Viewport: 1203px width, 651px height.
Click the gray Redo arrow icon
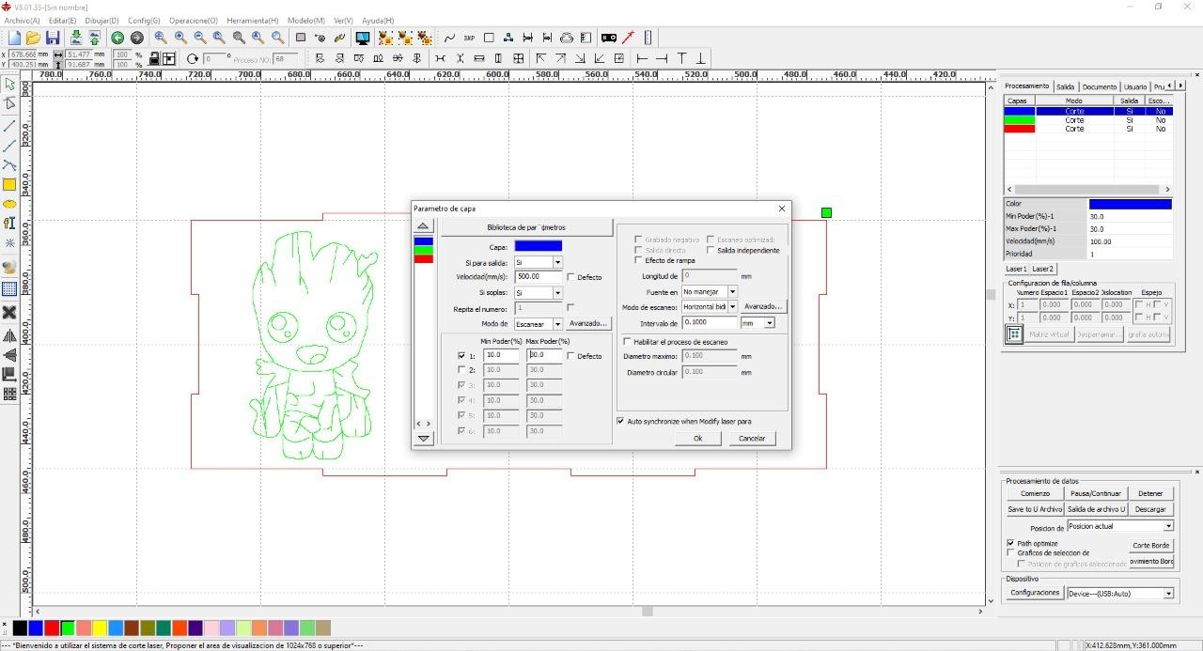point(136,38)
